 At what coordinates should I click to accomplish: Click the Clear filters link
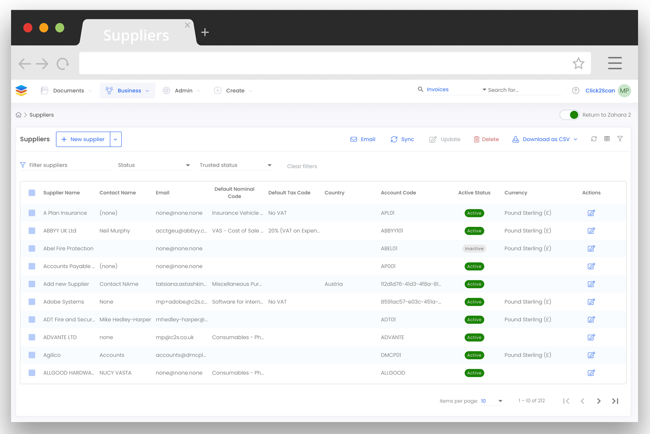(x=302, y=166)
